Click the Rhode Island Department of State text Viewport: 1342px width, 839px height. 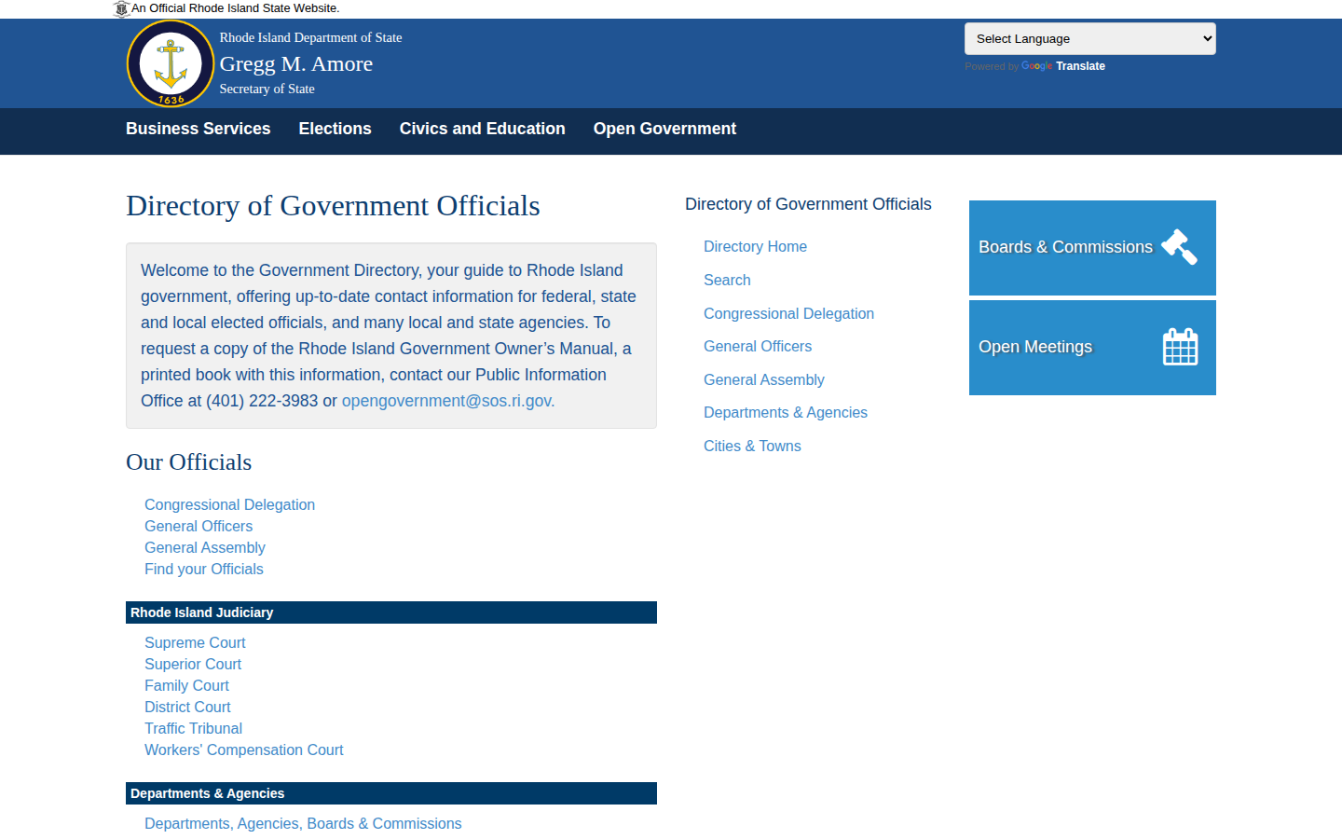(x=311, y=37)
